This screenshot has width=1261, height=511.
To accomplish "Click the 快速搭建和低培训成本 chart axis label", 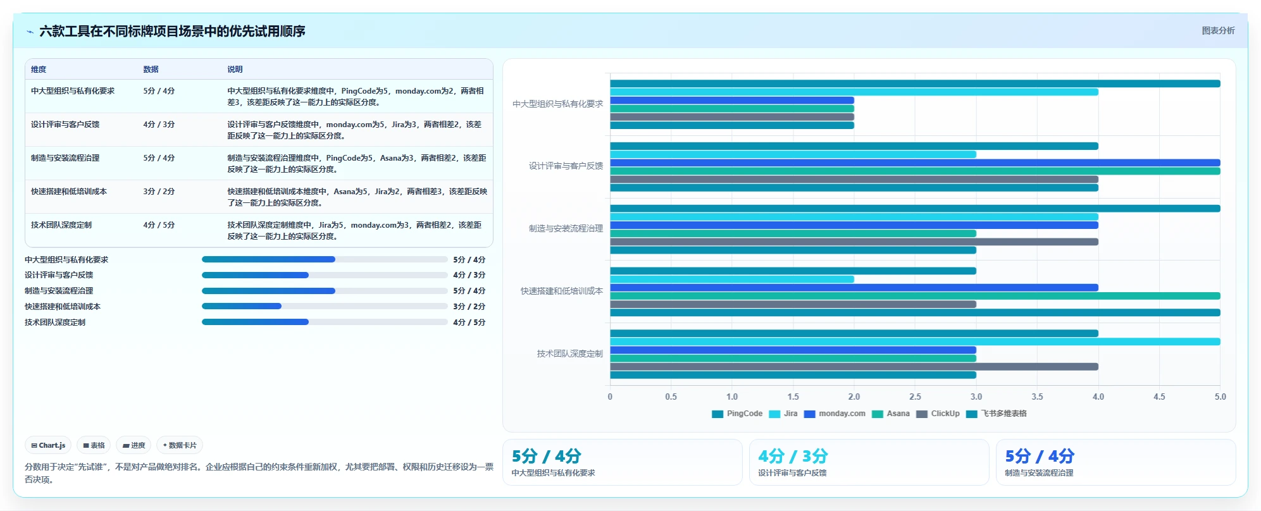I will tap(562, 291).
